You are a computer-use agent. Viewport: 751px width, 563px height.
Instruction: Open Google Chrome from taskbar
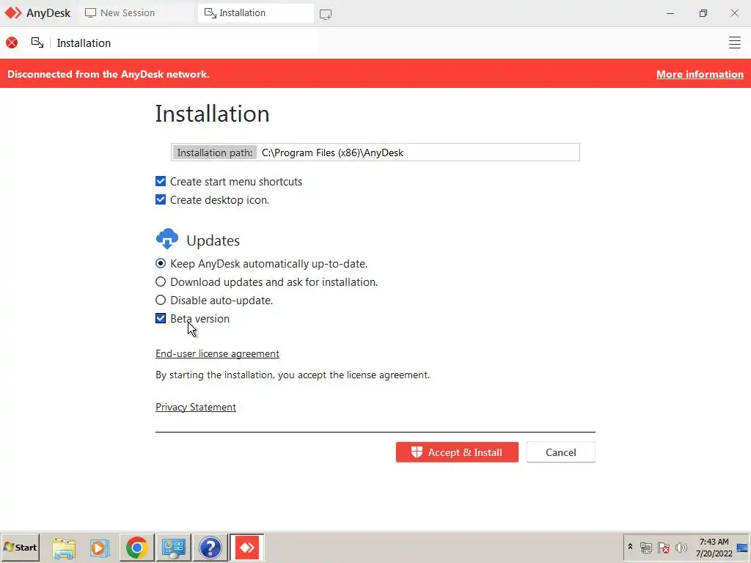137,548
